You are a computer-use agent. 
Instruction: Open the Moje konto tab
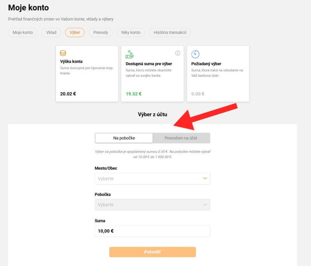pos(23,33)
